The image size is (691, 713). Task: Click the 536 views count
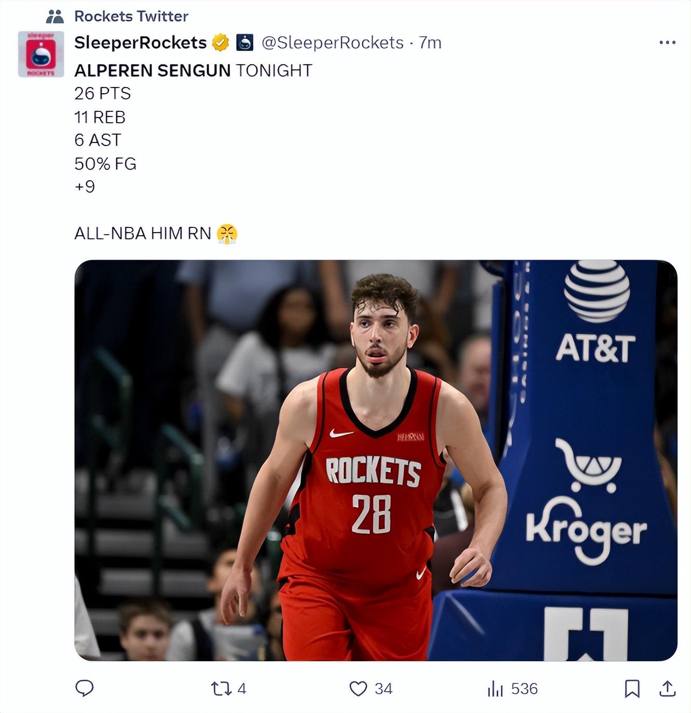tap(524, 689)
